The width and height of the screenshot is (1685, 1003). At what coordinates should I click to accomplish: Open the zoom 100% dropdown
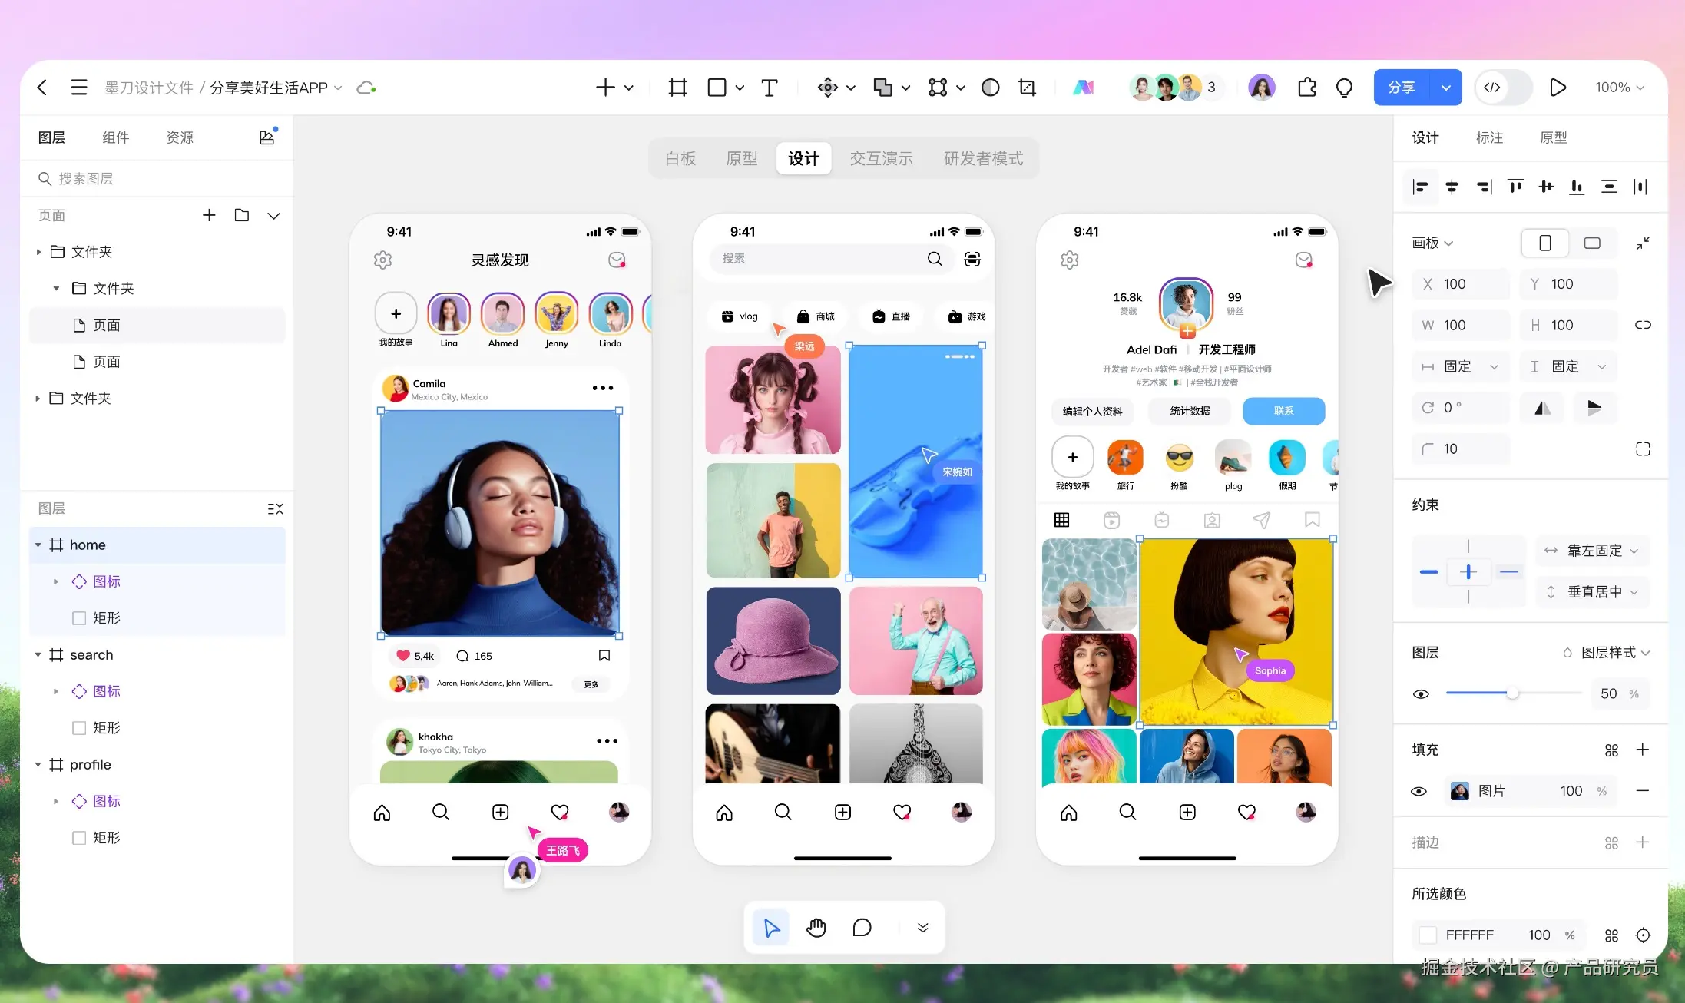pos(1619,88)
